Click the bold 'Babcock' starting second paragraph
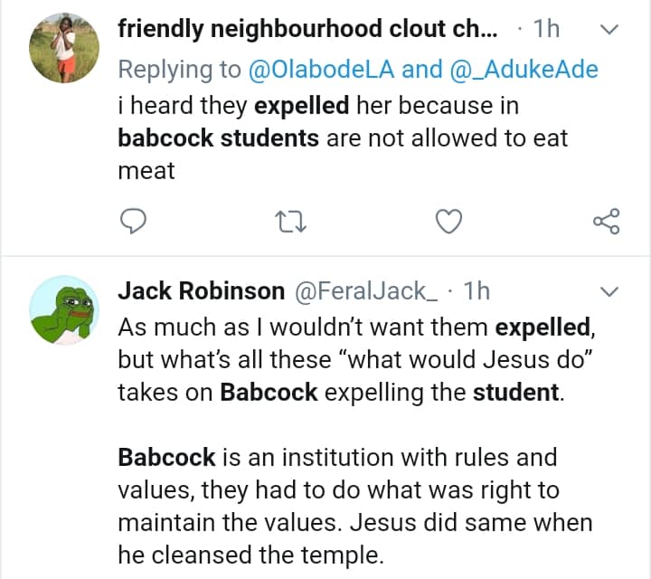The width and height of the screenshot is (651, 579). [x=167, y=457]
